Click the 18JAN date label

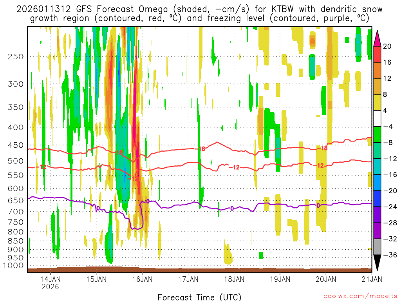(x=234, y=279)
